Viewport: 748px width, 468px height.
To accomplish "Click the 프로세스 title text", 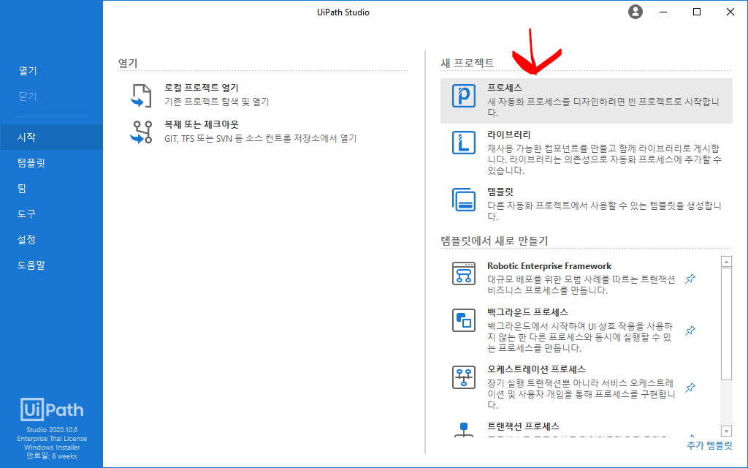I will 504,88.
